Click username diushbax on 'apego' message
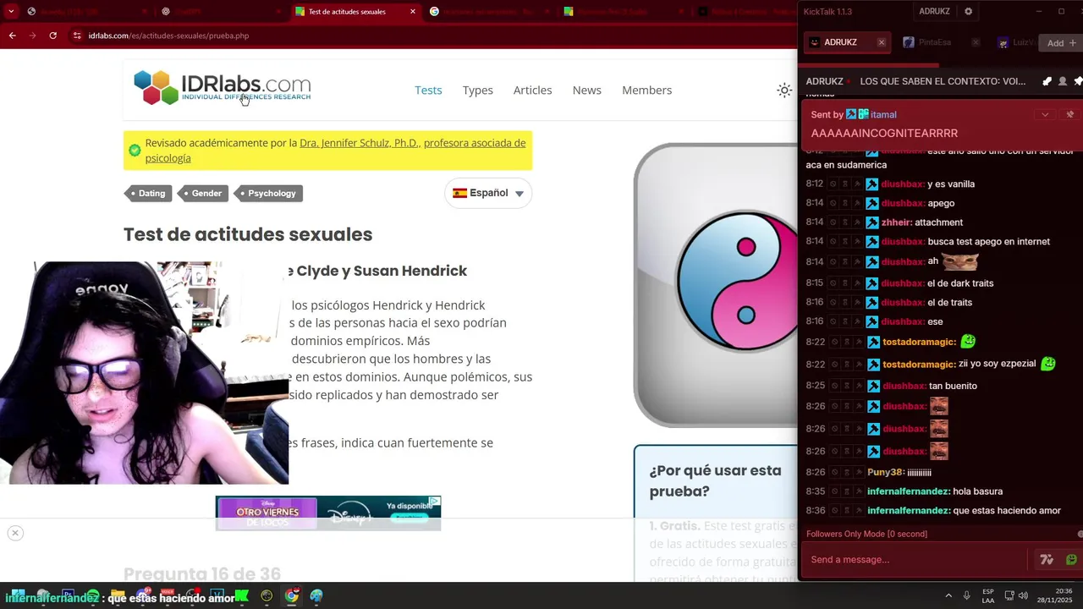Screen dimensions: 1083x609 pos(903,203)
